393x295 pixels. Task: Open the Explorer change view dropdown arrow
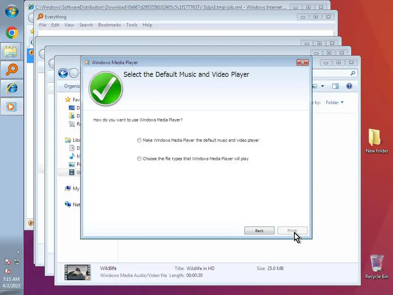coord(322,86)
